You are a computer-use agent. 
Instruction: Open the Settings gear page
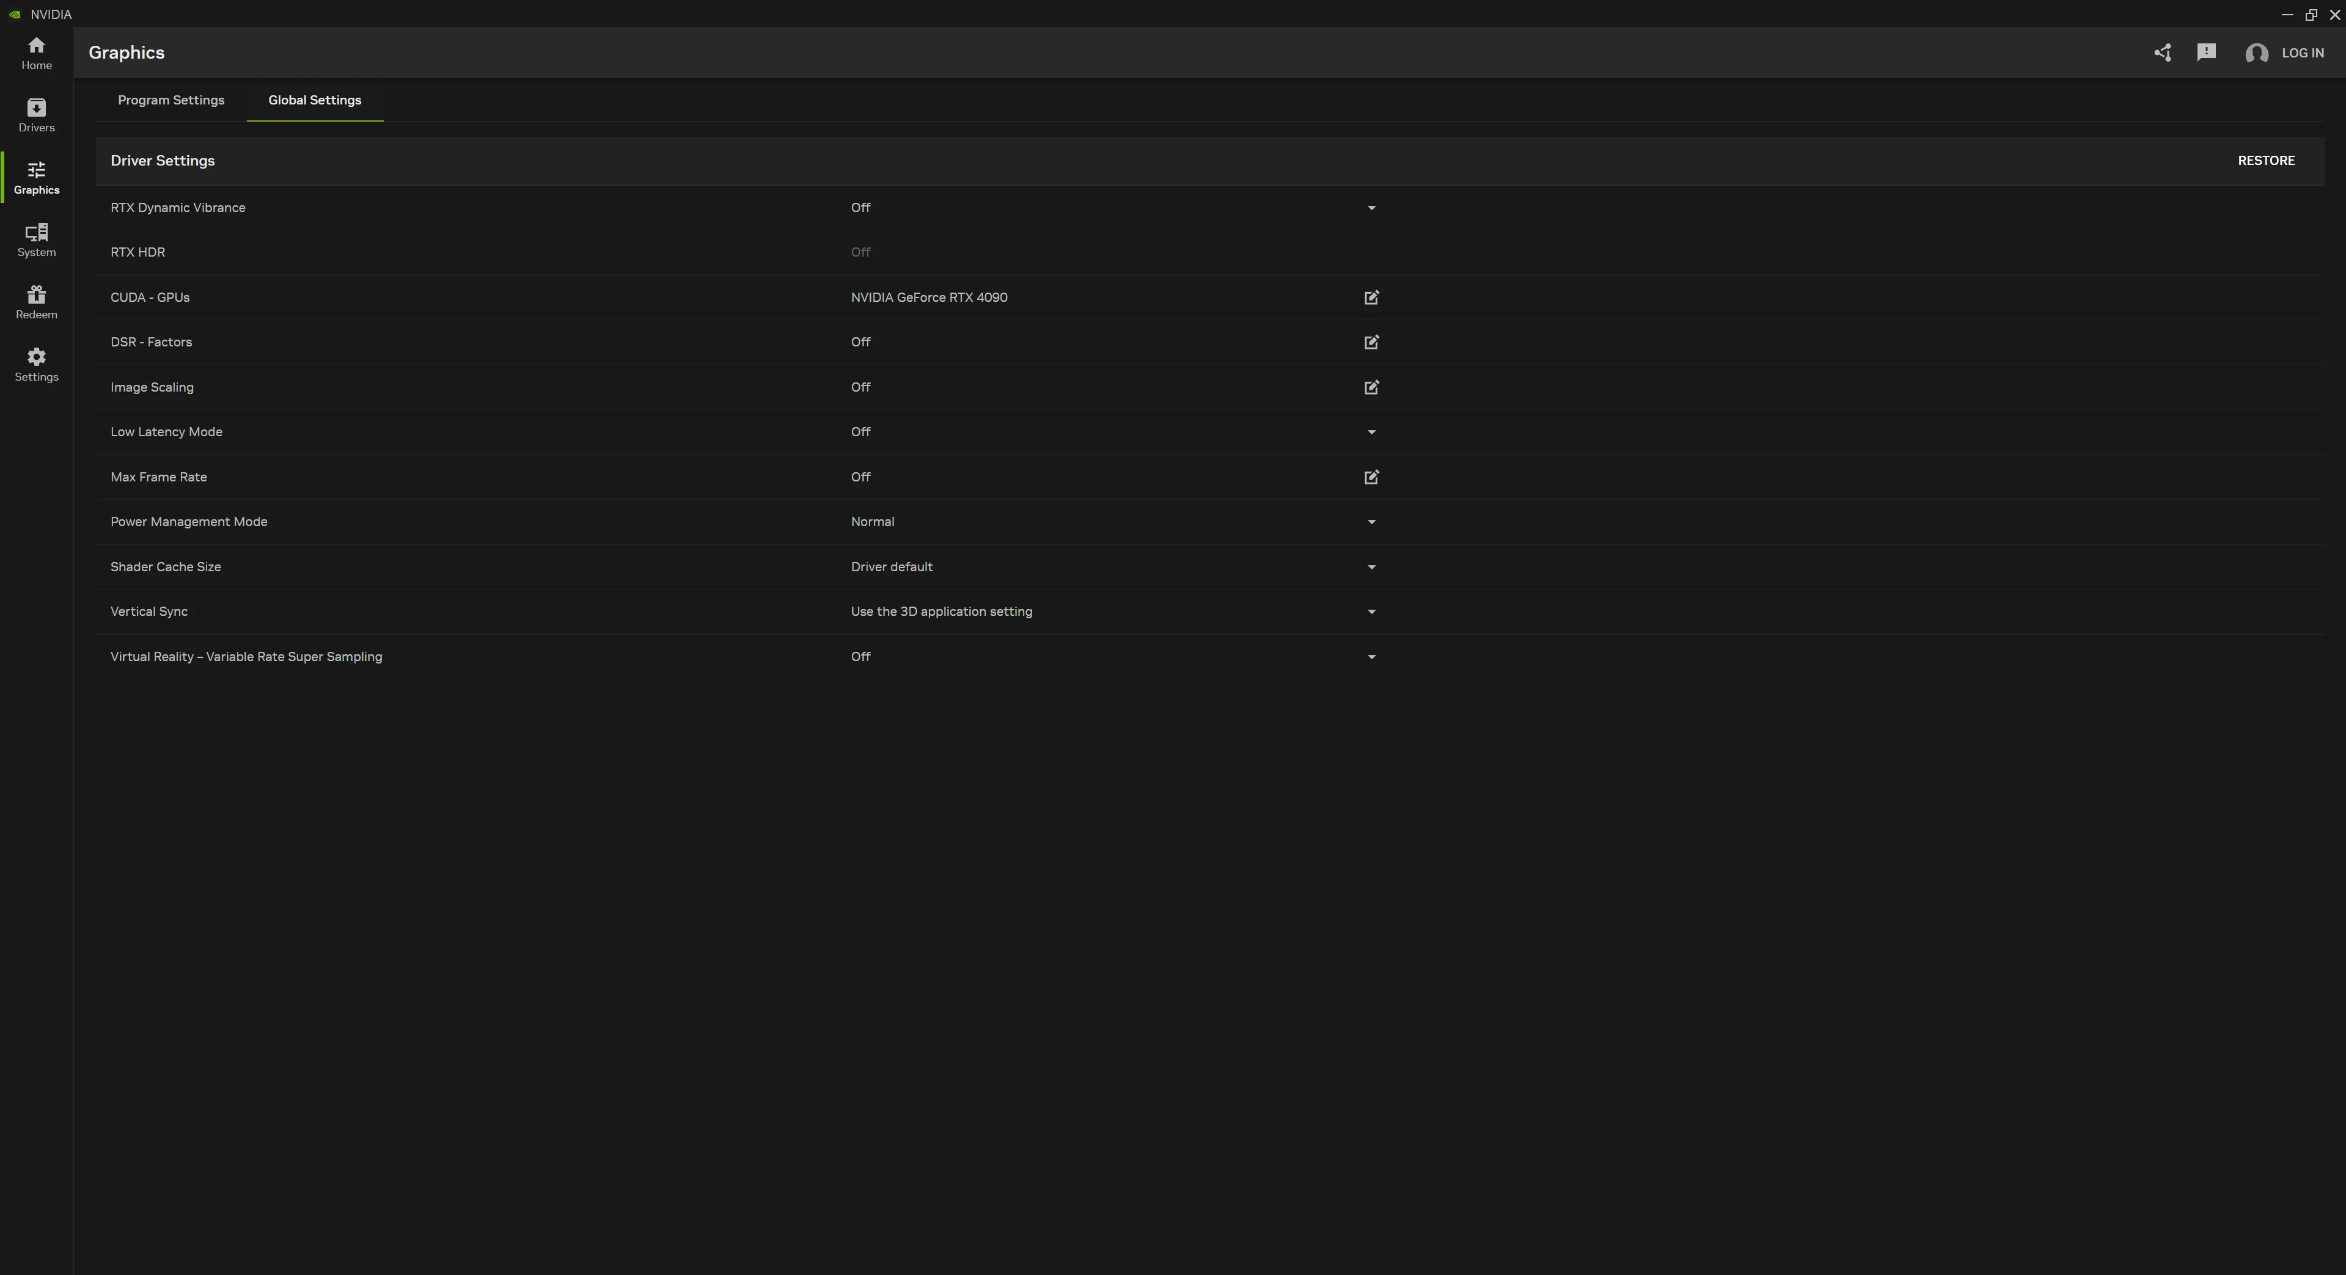[37, 364]
